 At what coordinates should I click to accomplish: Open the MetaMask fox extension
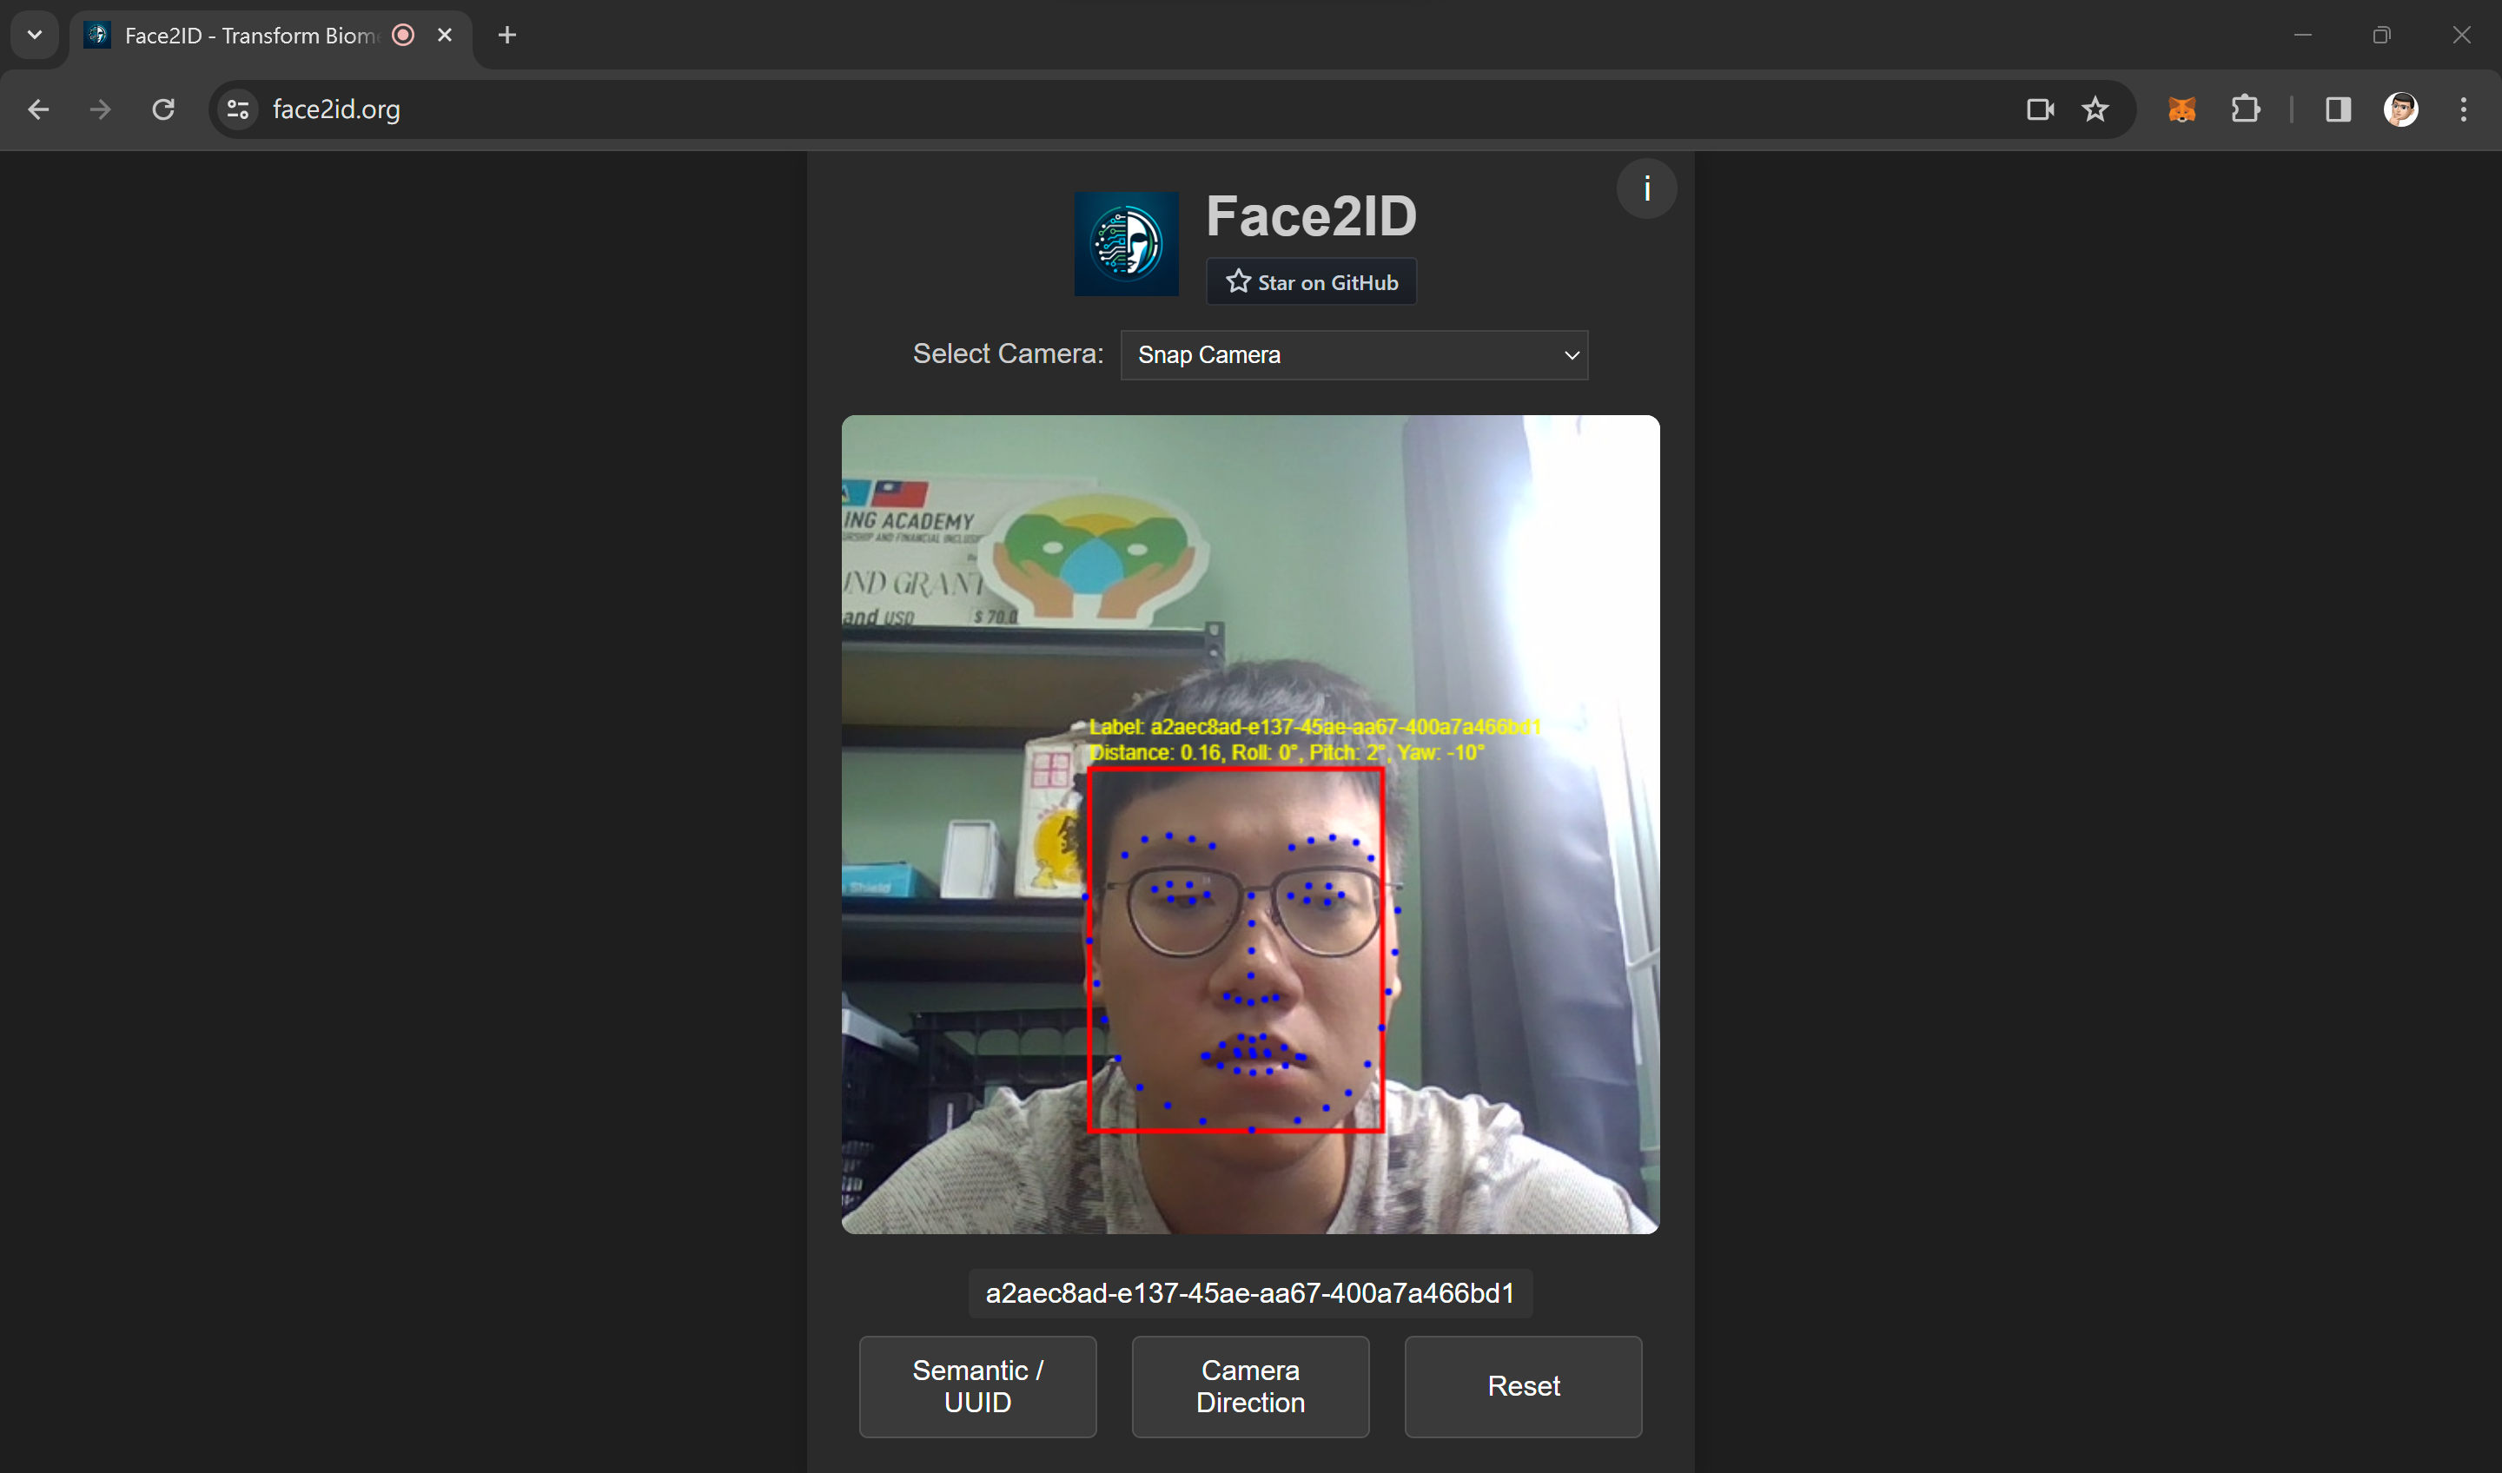[x=2181, y=109]
